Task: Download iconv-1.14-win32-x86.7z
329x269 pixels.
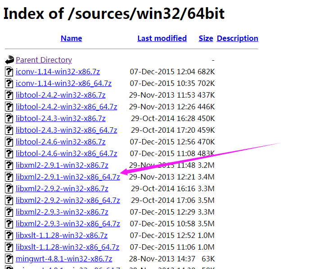Action: (58, 72)
